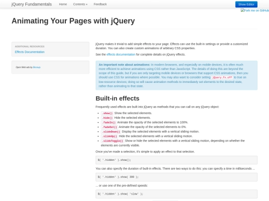This screenshot has width=269, height=201.
Task: Click the Animating Your Pages with jQuery title
Action: click(x=73, y=21)
